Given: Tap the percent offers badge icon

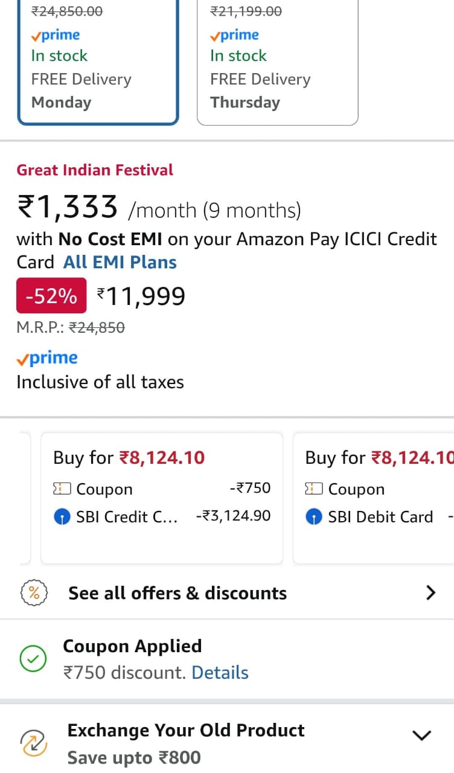Looking at the screenshot, I should coord(34,593).
